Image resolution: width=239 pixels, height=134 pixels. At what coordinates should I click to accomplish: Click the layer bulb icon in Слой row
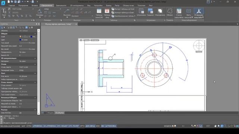tap(20, 36)
